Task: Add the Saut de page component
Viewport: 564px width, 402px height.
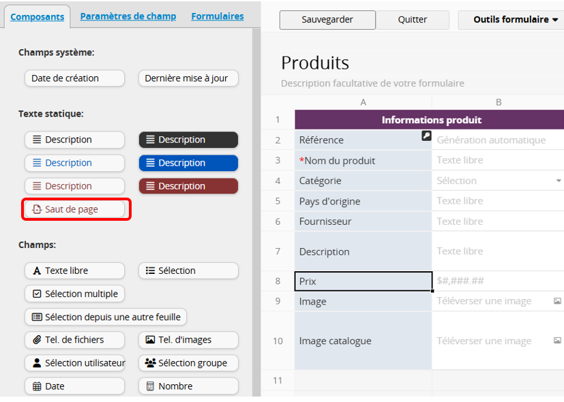Action: (x=75, y=209)
